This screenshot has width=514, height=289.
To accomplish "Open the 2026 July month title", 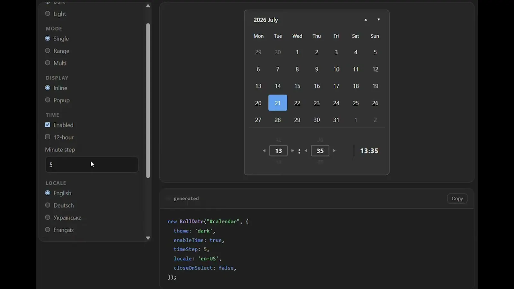I will [x=266, y=20].
